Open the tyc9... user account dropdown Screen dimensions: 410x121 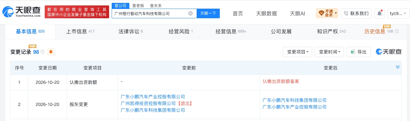click(398, 13)
